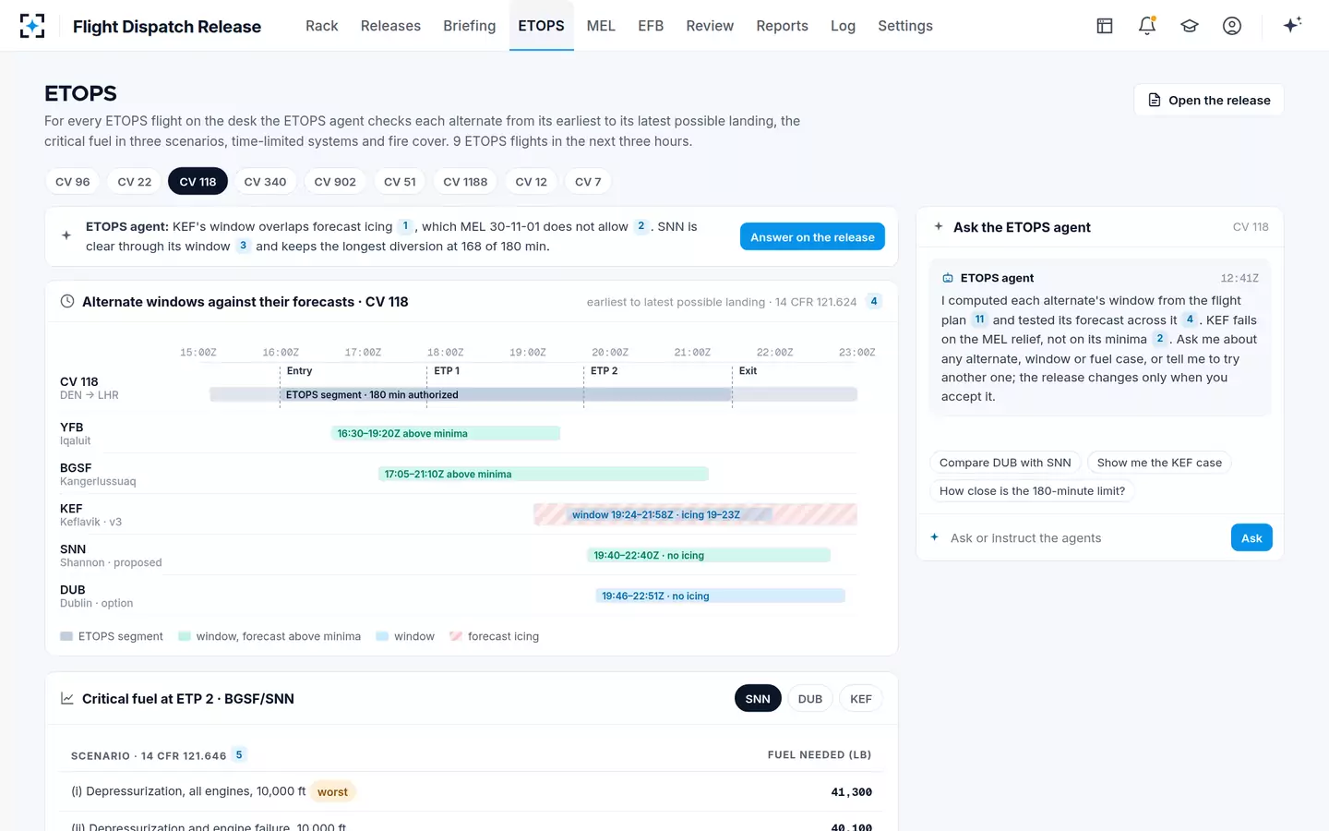Choose suggestion Compare DUB with SNN
This screenshot has height=831, width=1329.
1005,463
